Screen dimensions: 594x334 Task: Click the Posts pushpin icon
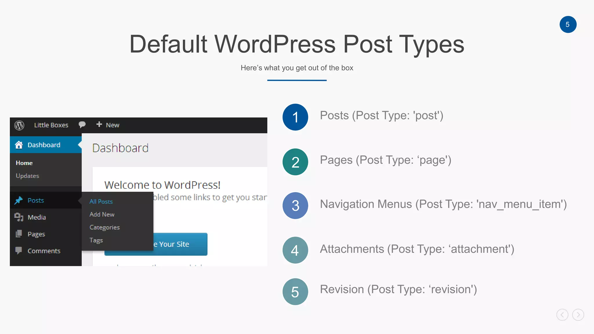click(19, 200)
